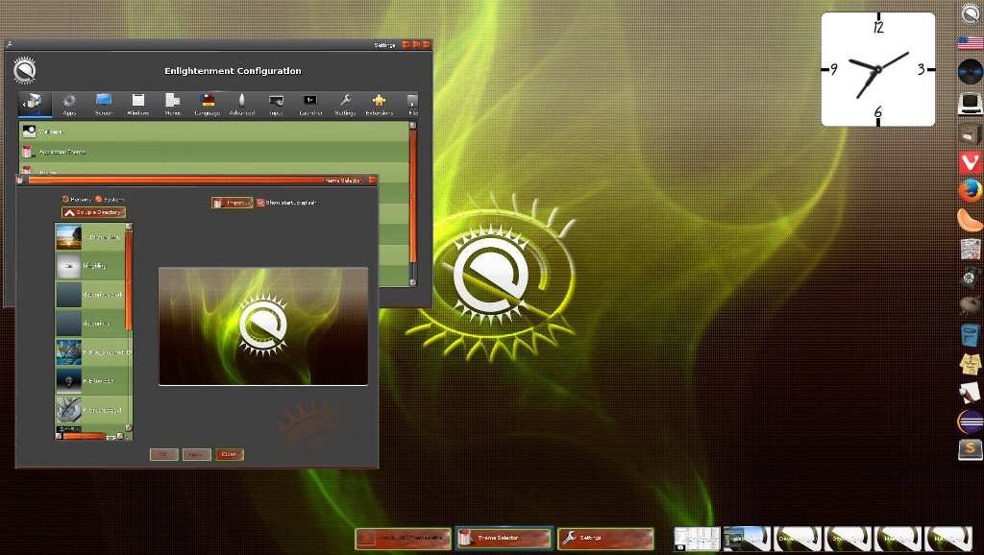Open the Screen settings category
This screenshot has height=555, width=984.
[104, 104]
